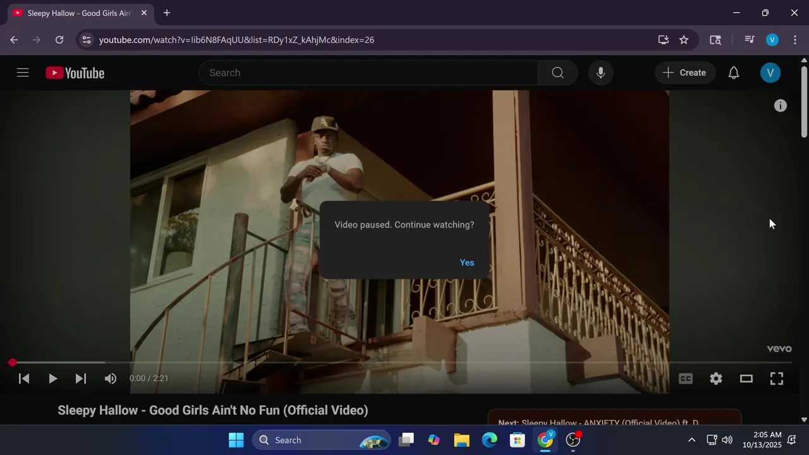Image resolution: width=809 pixels, height=455 pixels.
Task: Select the Sleepy Hallow YouTube tab
Action: coord(79,13)
